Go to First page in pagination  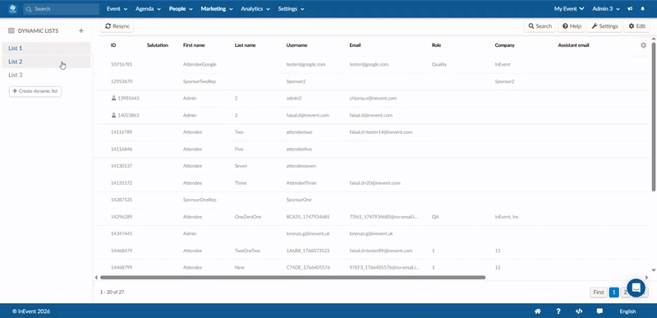click(x=599, y=292)
